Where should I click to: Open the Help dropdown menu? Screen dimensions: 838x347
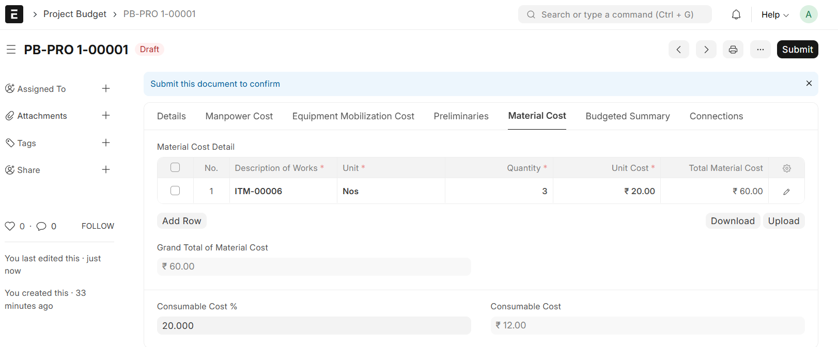coord(774,14)
